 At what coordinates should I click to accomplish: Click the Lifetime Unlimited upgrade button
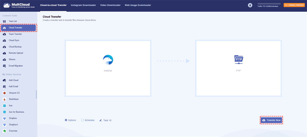tap(294, 5)
